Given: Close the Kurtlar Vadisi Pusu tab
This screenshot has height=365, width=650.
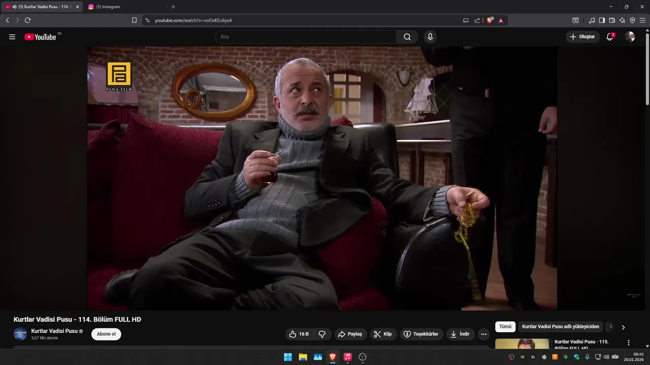Looking at the screenshot, I should pyautogui.click(x=78, y=7).
